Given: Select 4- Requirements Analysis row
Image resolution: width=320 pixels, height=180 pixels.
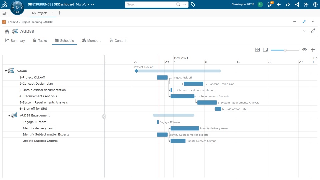Looking at the screenshot, I should tap(53, 96).
